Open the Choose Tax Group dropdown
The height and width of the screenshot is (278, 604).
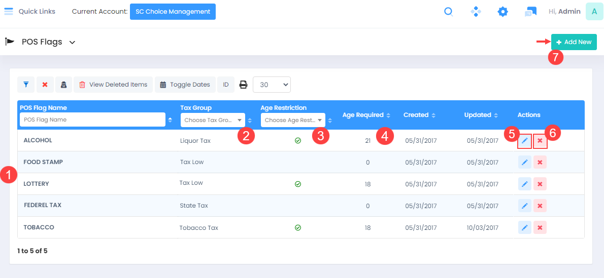coord(213,120)
